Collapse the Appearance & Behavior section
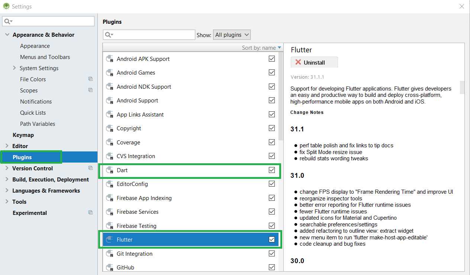 [x=7, y=35]
